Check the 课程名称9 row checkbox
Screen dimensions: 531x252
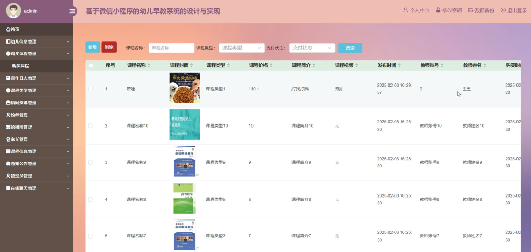(90, 163)
